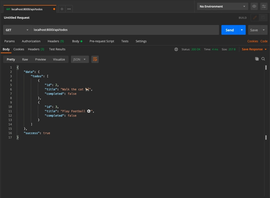Select the Visualize view mode
The height and width of the screenshot is (198, 270).
tap(59, 59)
